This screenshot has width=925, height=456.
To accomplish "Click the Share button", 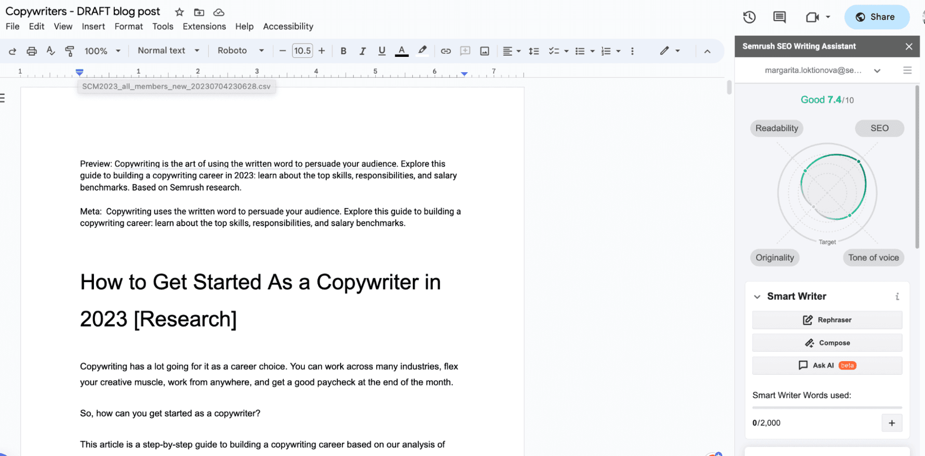I will [876, 17].
